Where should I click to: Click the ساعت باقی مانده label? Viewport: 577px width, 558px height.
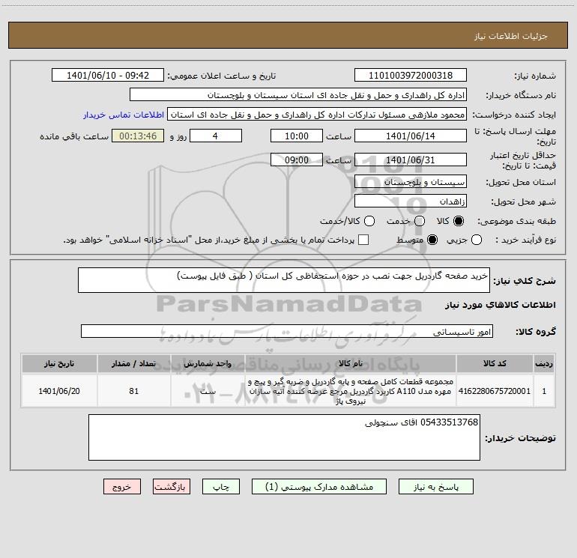pos(74,136)
